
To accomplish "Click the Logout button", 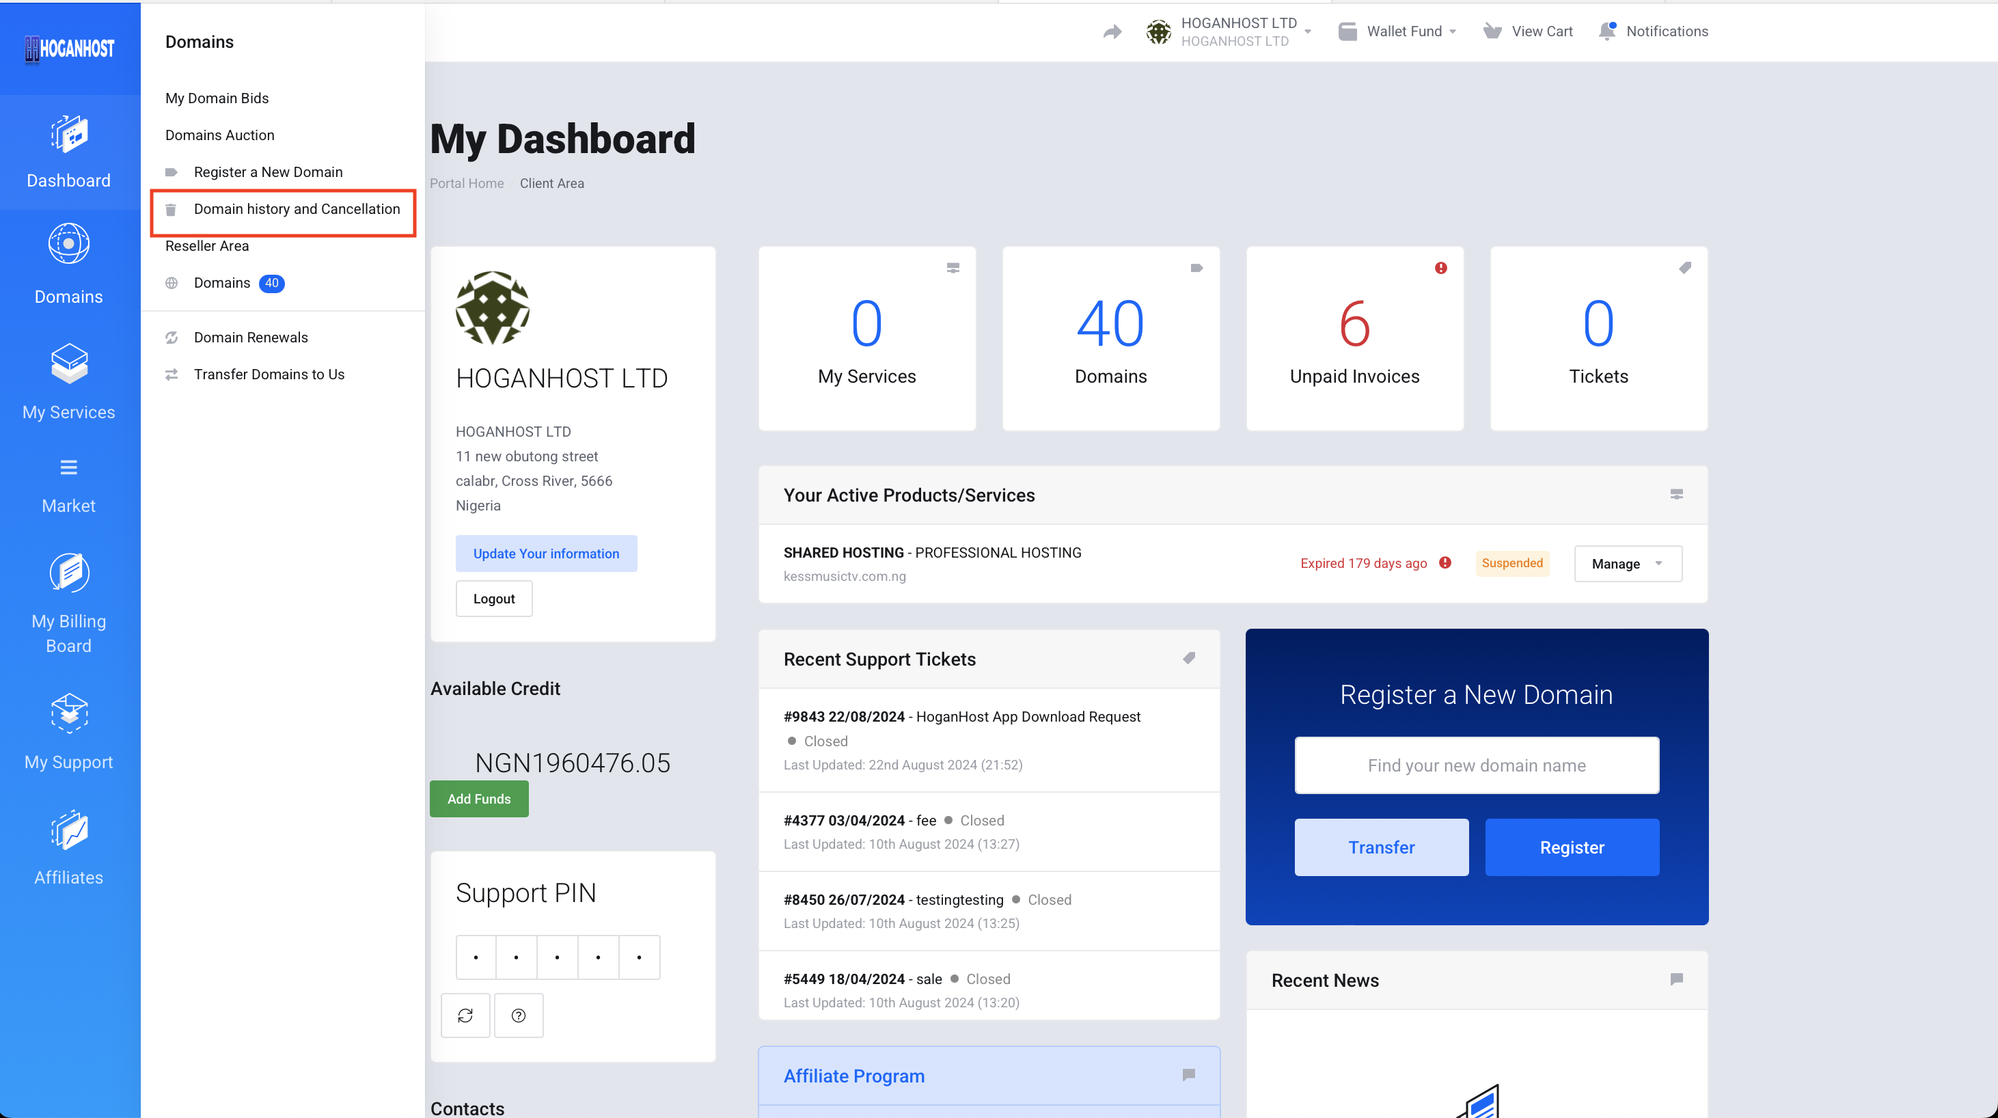I will point(493,598).
